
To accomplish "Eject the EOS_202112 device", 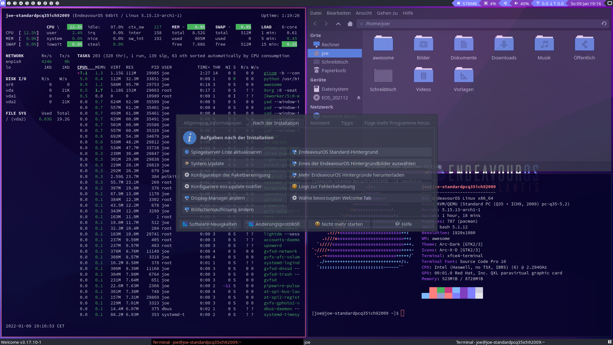I will click(x=359, y=97).
